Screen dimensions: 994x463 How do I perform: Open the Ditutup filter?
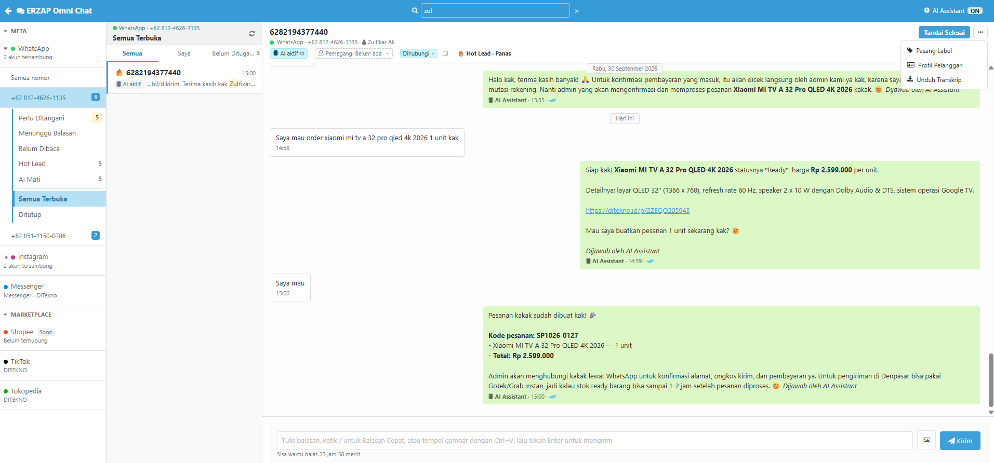click(x=59, y=214)
